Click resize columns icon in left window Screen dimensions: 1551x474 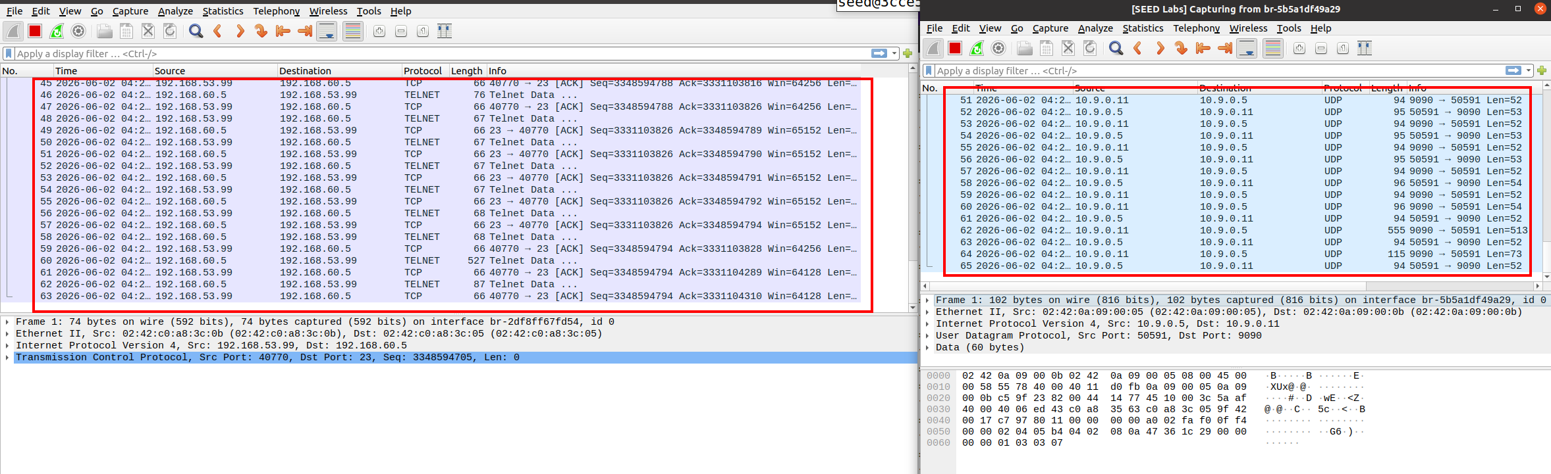(x=445, y=31)
